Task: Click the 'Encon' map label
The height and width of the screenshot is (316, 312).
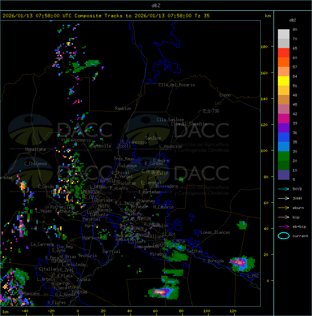Action: (225, 95)
